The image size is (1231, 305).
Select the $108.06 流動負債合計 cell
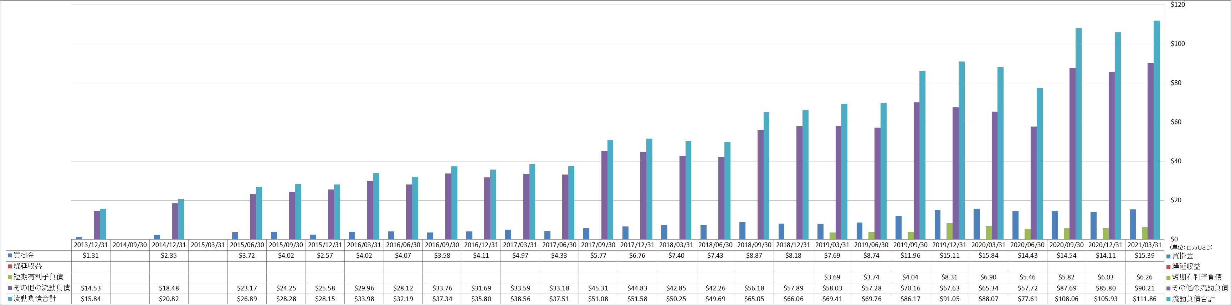pyautogui.click(x=1067, y=299)
